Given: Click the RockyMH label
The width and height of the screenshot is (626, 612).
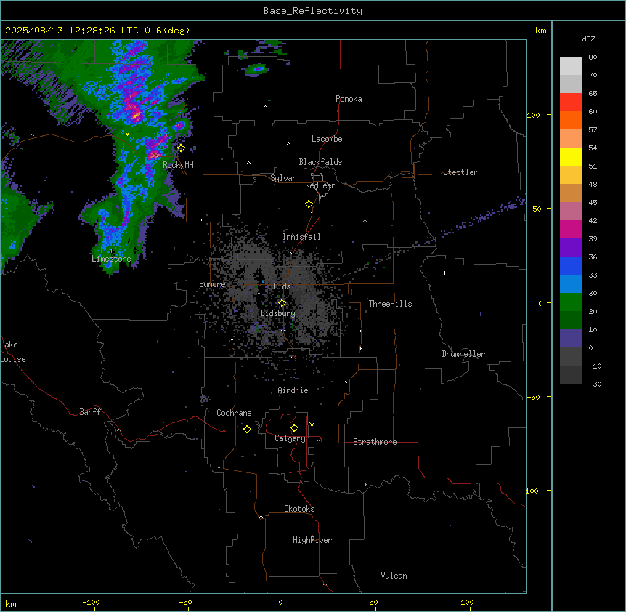Looking at the screenshot, I should click(178, 165).
